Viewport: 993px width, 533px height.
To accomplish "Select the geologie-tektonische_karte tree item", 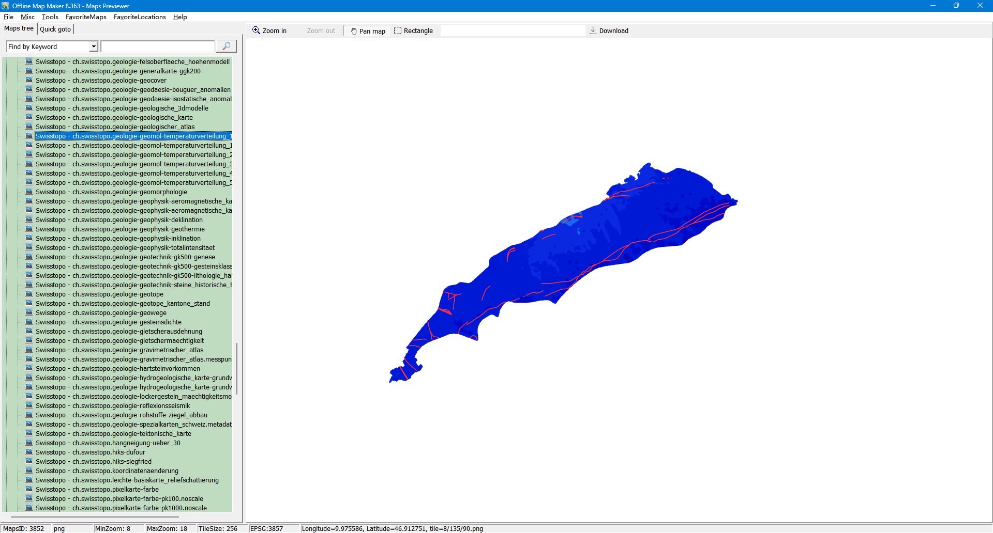I will click(x=113, y=434).
